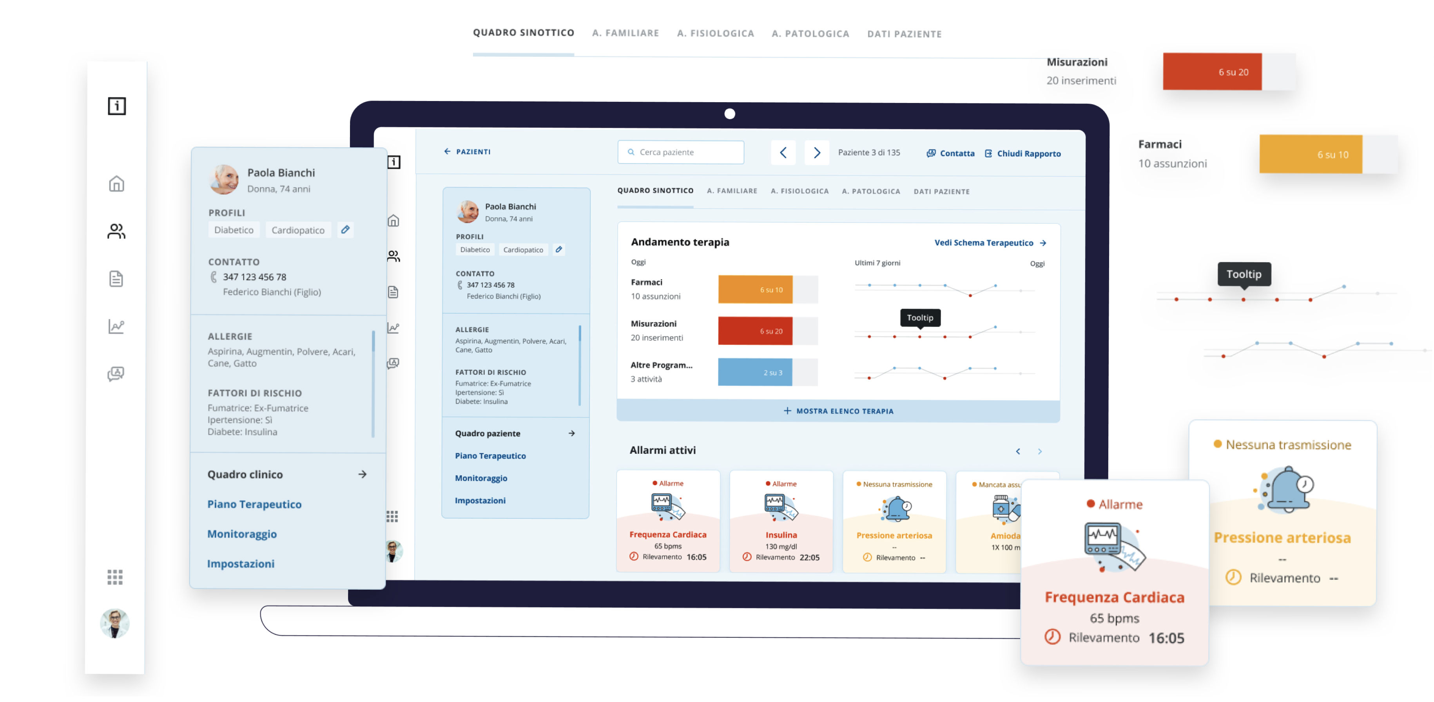This screenshot has width=1434, height=702.
Task: Open Impostazioni in enlarged patient card
Action: point(241,563)
